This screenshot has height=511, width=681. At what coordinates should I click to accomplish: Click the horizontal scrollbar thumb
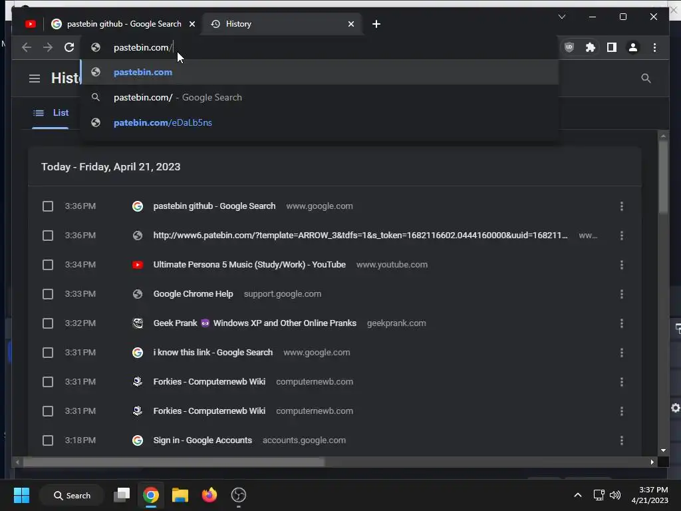pos(174,462)
